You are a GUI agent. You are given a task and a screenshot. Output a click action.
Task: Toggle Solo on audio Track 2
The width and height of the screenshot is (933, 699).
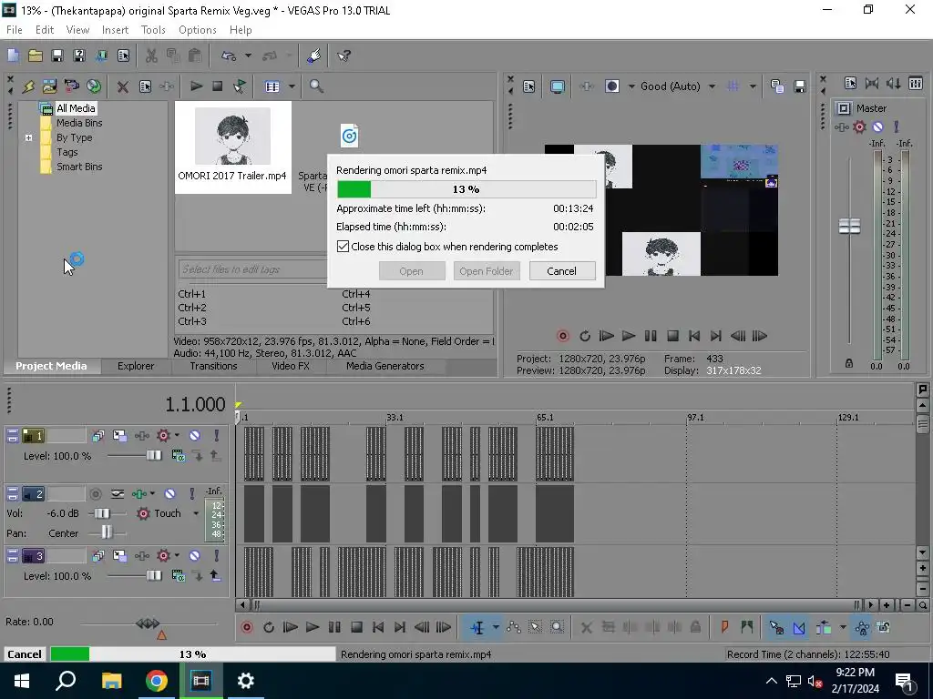(191, 494)
